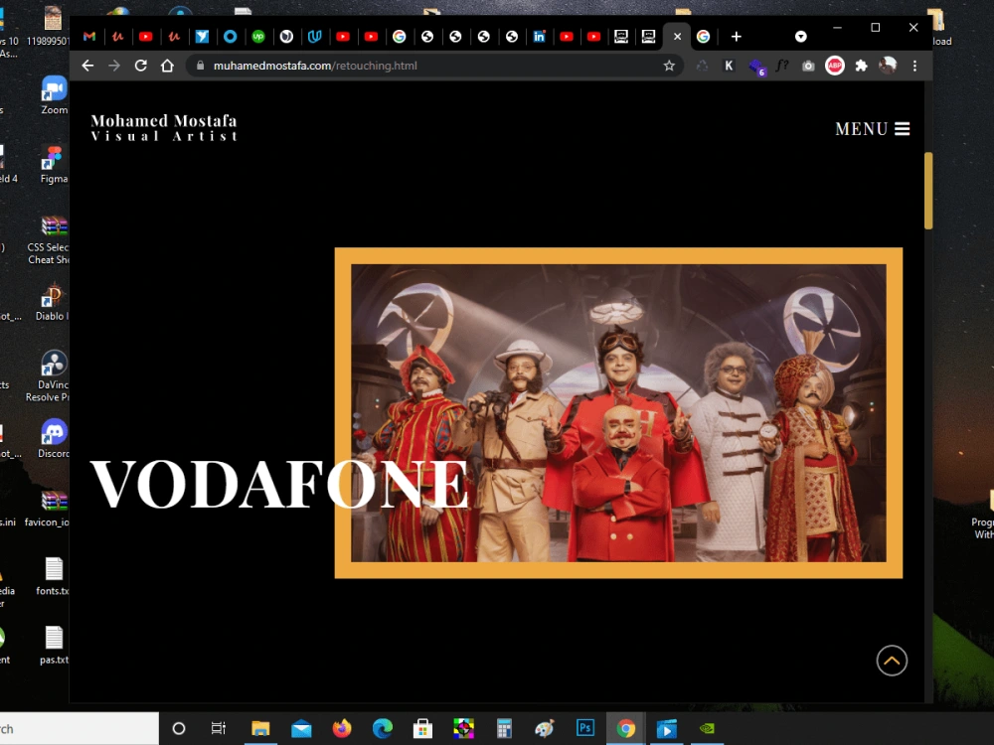Viewport: 994px width, 745px height.
Task: Launch Microsoft Edge from the taskbar
Action: (383, 728)
